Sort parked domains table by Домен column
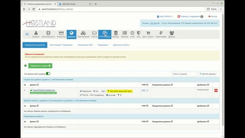The image size is (245, 138). [x=34, y=122]
